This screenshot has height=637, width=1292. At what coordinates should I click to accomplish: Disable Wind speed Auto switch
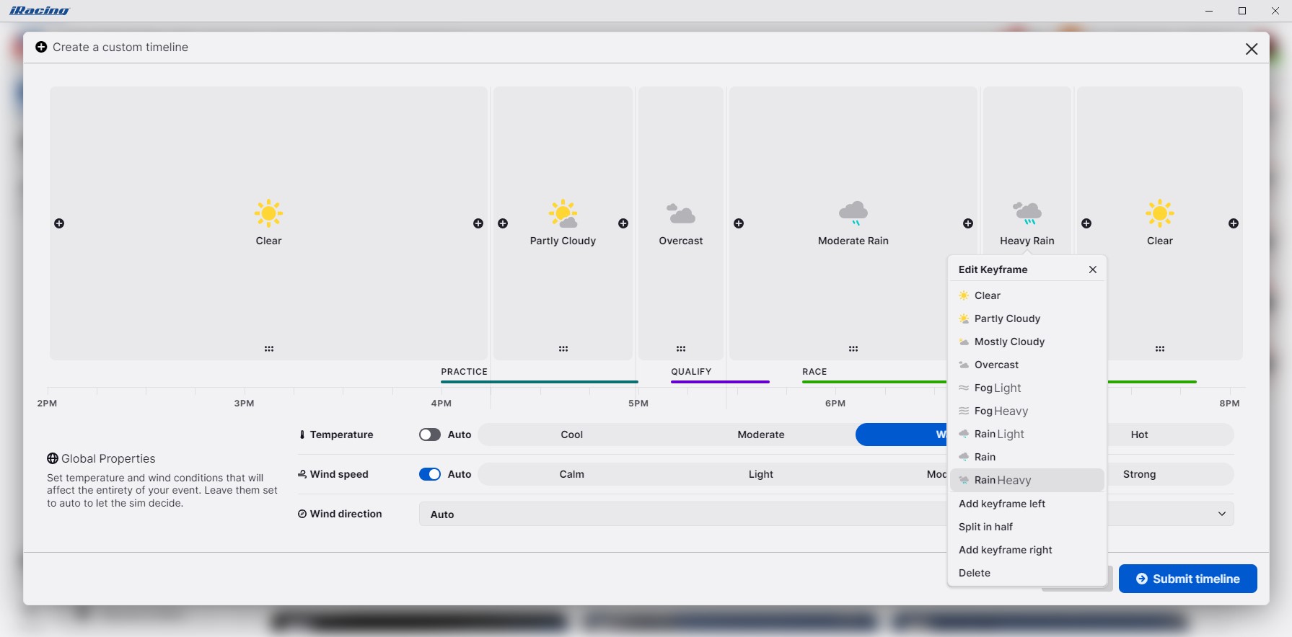click(x=430, y=474)
